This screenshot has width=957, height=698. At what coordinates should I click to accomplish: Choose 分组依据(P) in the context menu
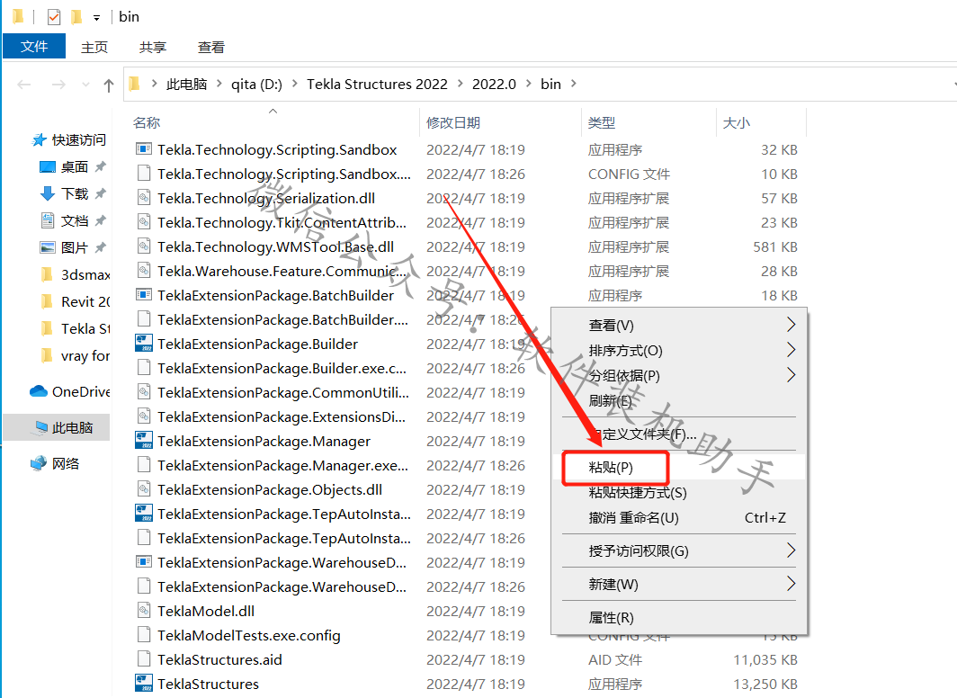(x=679, y=375)
